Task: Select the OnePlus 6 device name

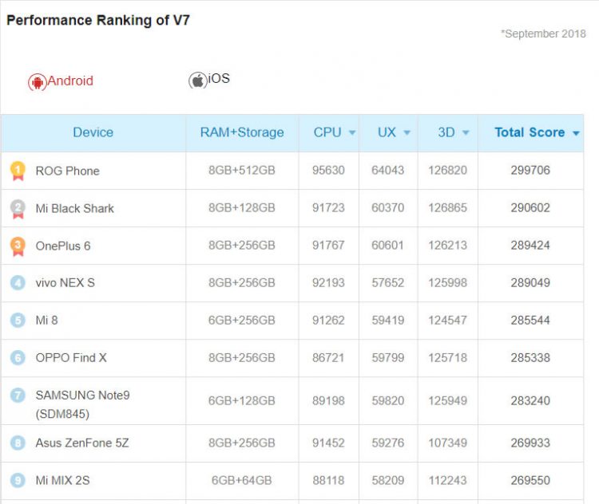Action: pyautogui.click(x=62, y=246)
